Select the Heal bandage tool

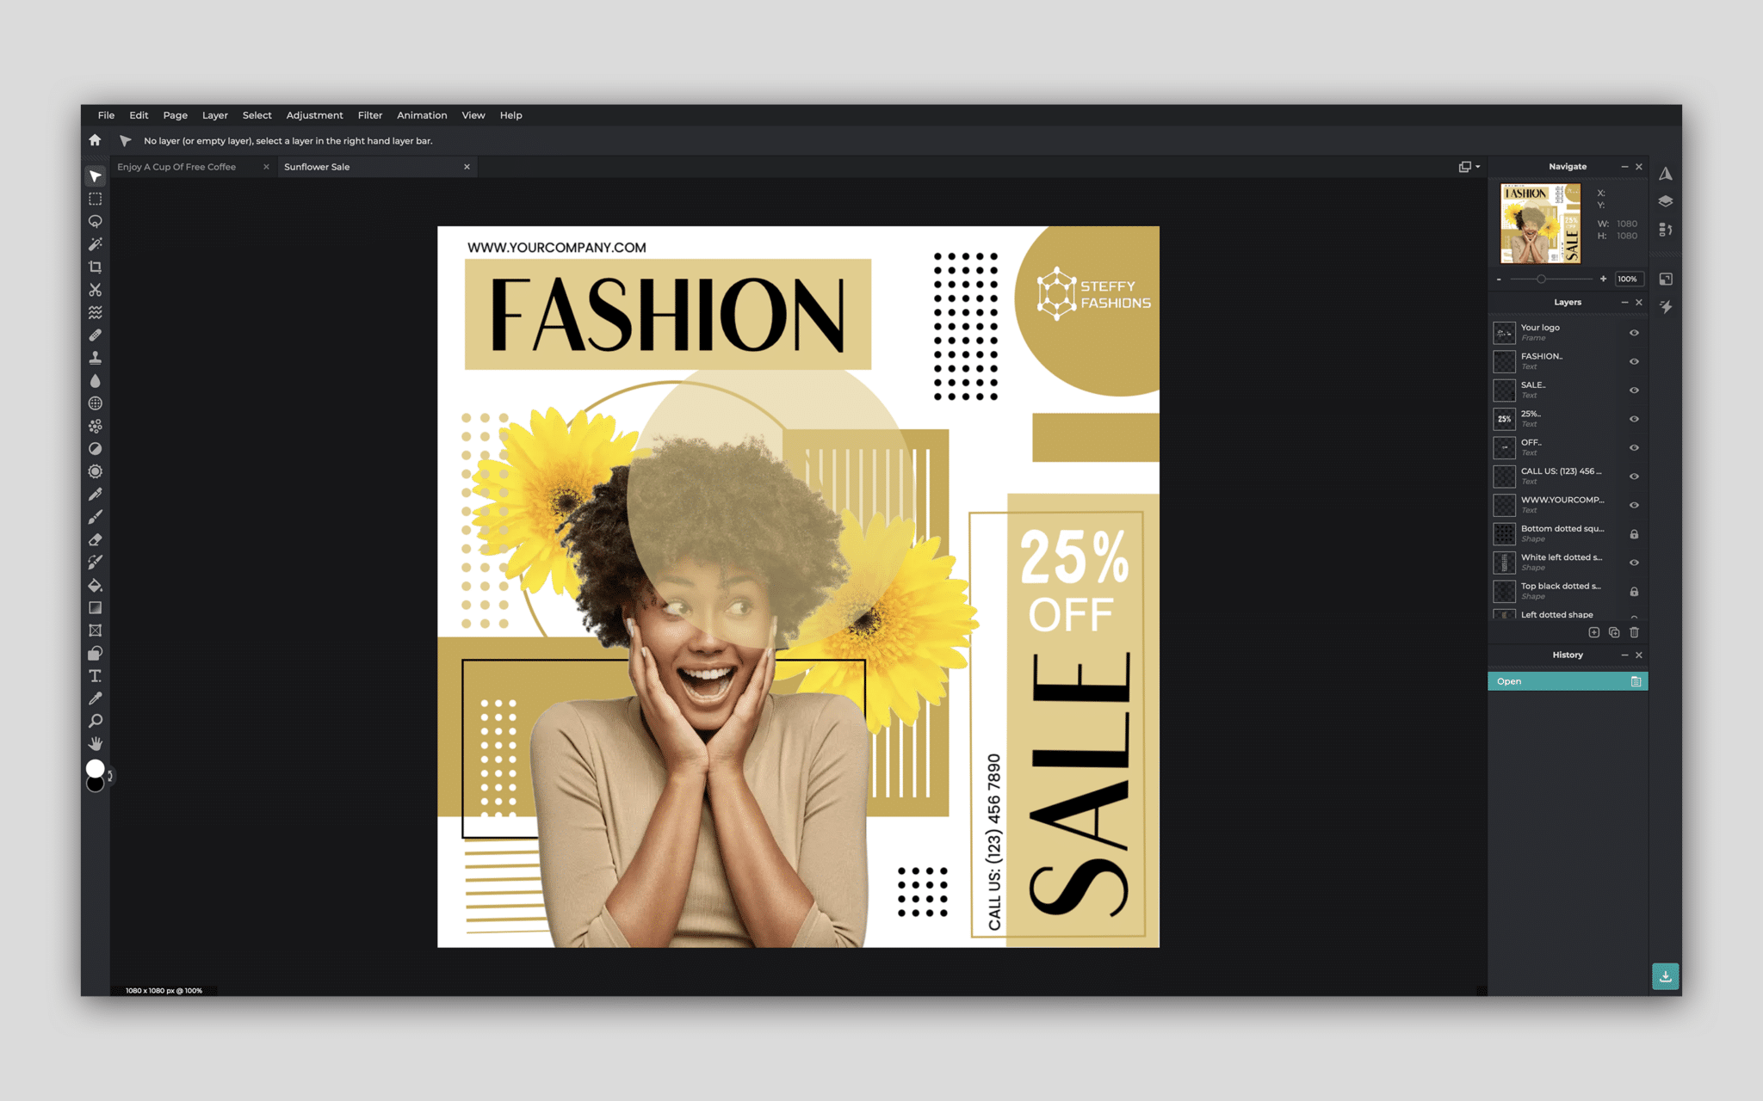tap(96, 335)
